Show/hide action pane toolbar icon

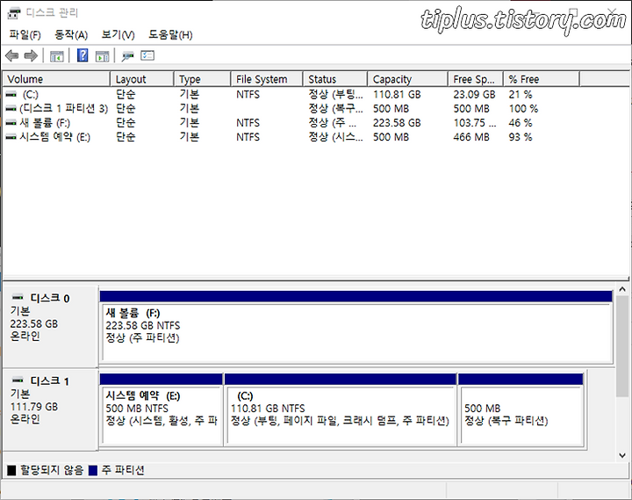tap(103, 56)
